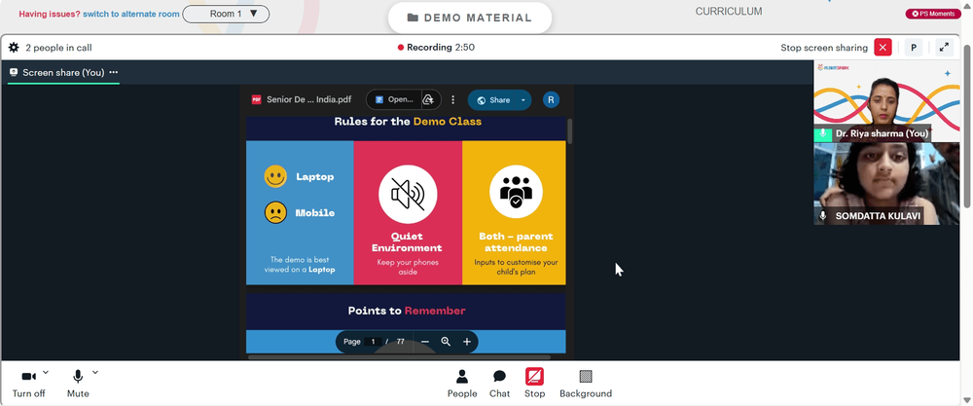This screenshot has height=406, width=973.
Task: Click the PS Moments button
Action: 933,14
